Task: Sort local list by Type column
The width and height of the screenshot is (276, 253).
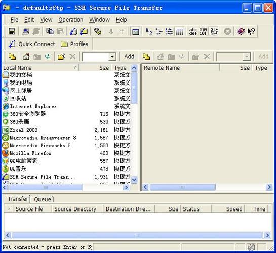Action: tap(121, 68)
